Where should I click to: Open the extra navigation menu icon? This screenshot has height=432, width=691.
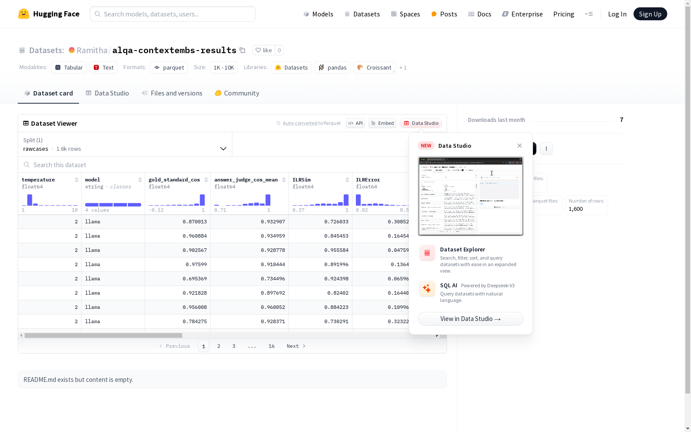[589, 14]
